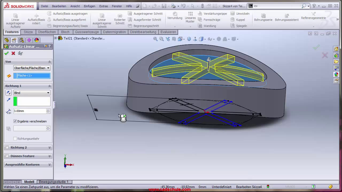Viewport: 342px width, 192px height.
Task: Switch to the ConfigurationManager tab icon
Action: pos(22,40)
